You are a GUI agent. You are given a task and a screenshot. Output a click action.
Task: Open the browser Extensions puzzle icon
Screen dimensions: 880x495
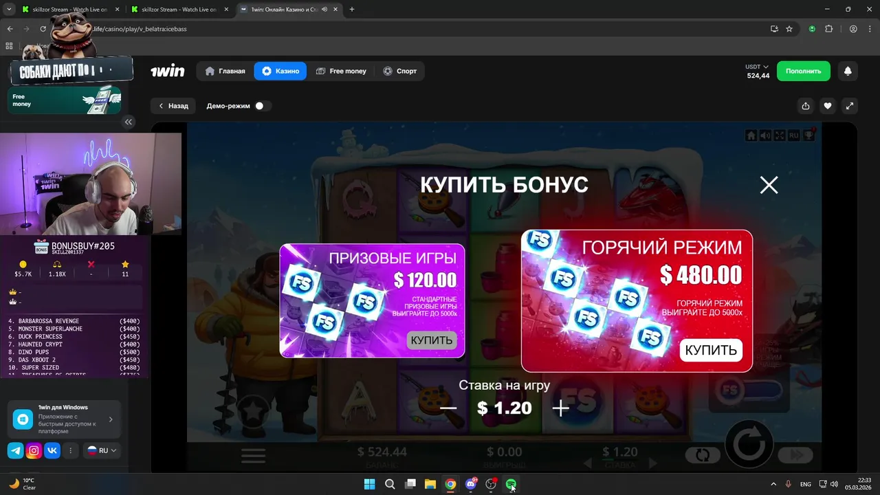click(x=828, y=29)
